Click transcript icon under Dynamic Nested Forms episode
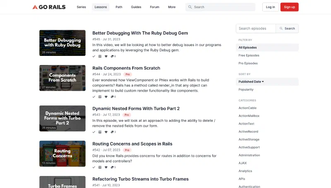 tap(100, 132)
